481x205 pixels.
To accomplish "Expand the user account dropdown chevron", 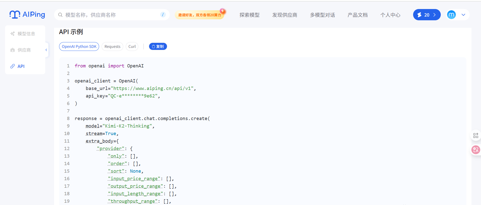I will (463, 15).
